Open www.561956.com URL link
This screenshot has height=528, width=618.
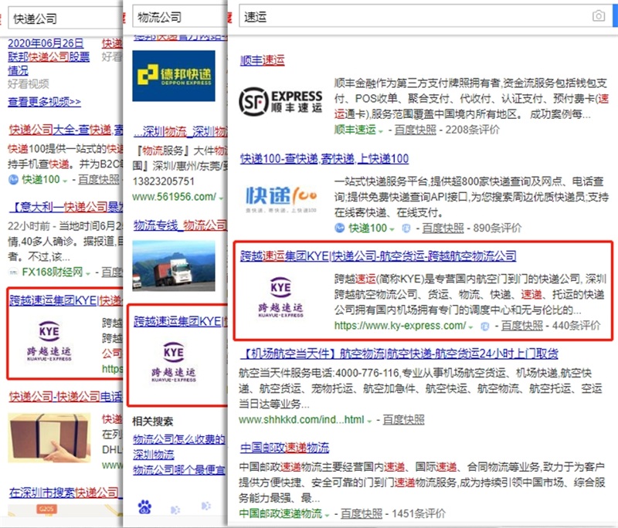coord(174,197)
